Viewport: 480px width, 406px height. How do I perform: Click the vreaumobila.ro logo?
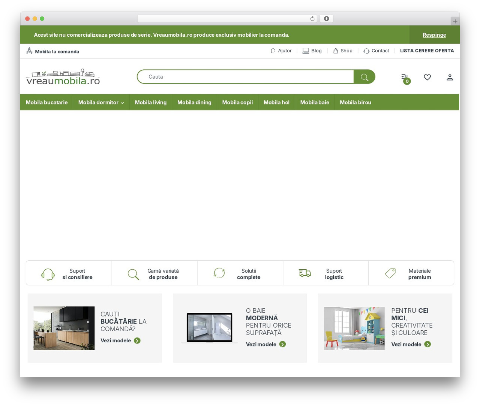click(63, 77)
